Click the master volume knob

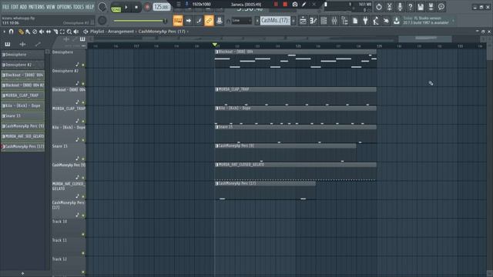tap(102, 7)
